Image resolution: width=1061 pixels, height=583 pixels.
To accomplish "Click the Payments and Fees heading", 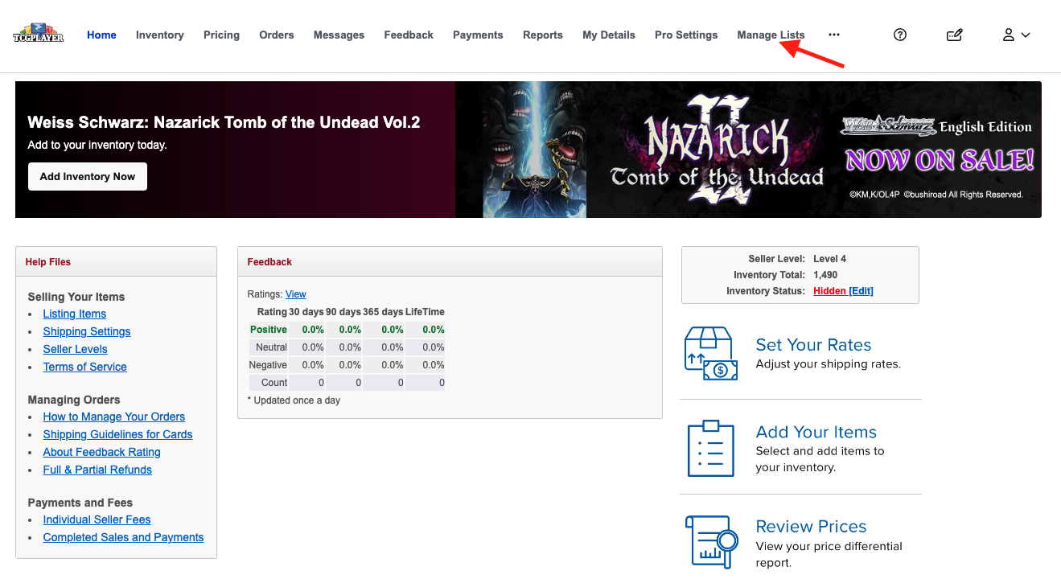I will point(80,503).
